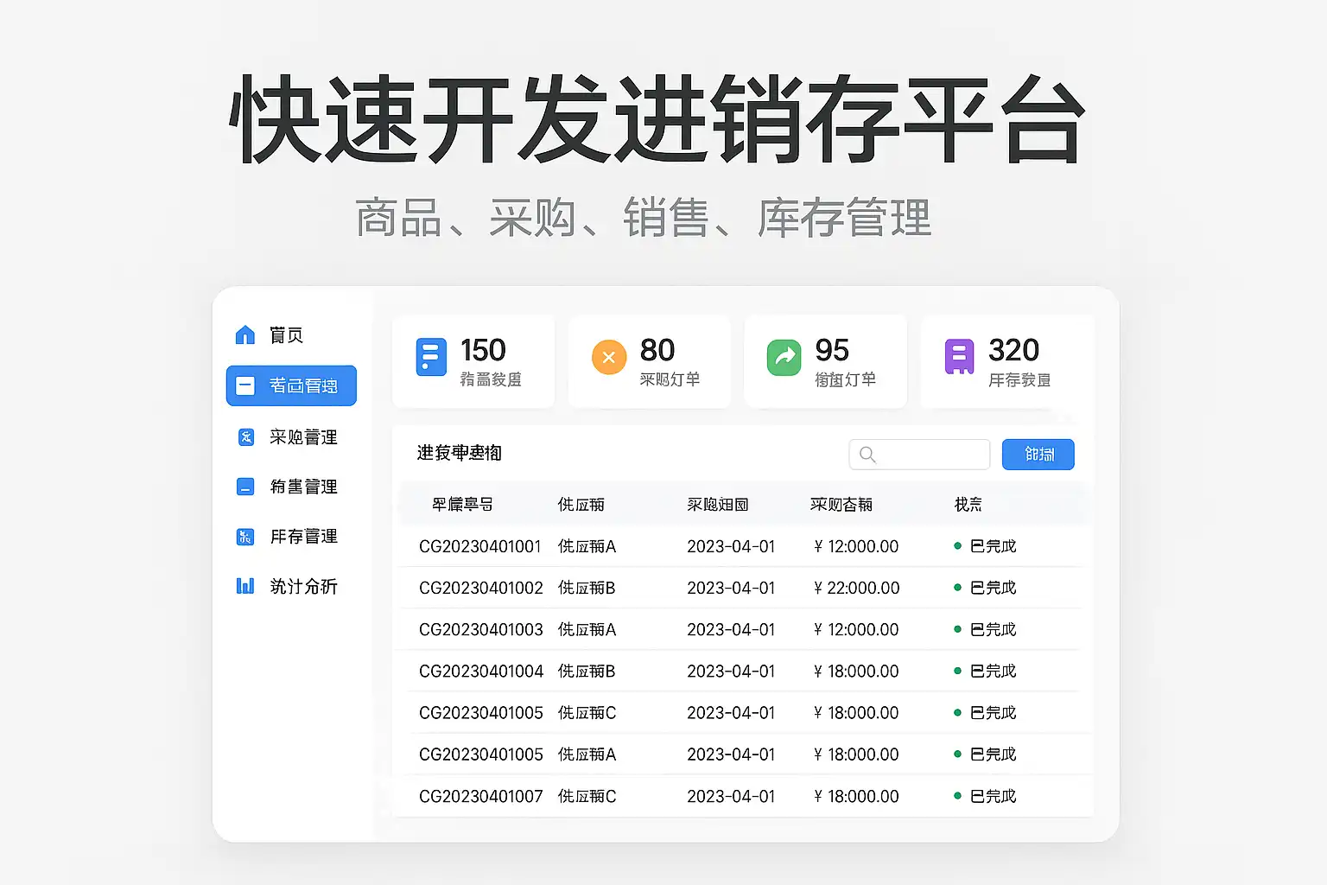Open statistics bar chart icon
The height and width of the screenshot is (885, 1327).
click(245, 586)
